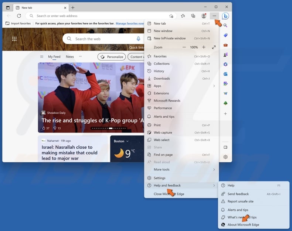Open the Boston location dropdown
Screen dimensions: 292x231
(x=121, y=141)
